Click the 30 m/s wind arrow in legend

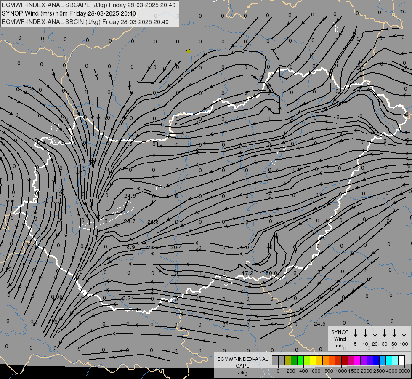[384, 333]
